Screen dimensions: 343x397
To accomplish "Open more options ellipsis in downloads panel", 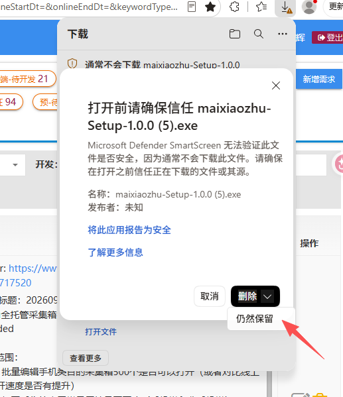I will click(x=283, y=34).
